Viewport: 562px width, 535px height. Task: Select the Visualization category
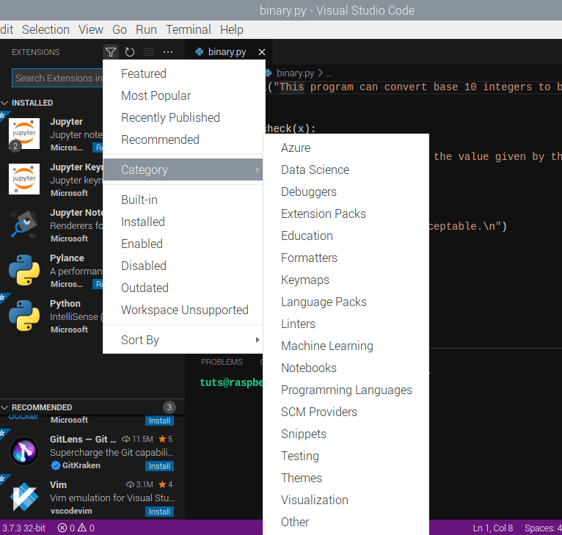(346, 500)
